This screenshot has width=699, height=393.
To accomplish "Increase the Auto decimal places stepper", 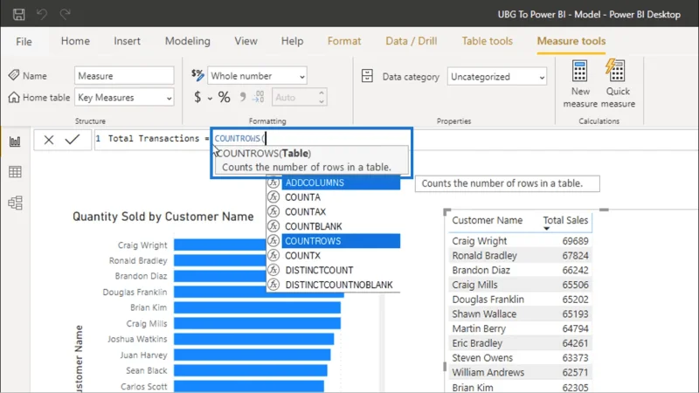I will click(322, 93).
